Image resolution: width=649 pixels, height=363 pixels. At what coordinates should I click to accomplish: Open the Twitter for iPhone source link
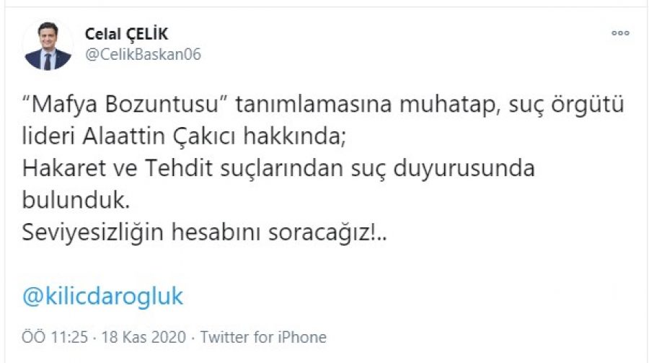263,337
